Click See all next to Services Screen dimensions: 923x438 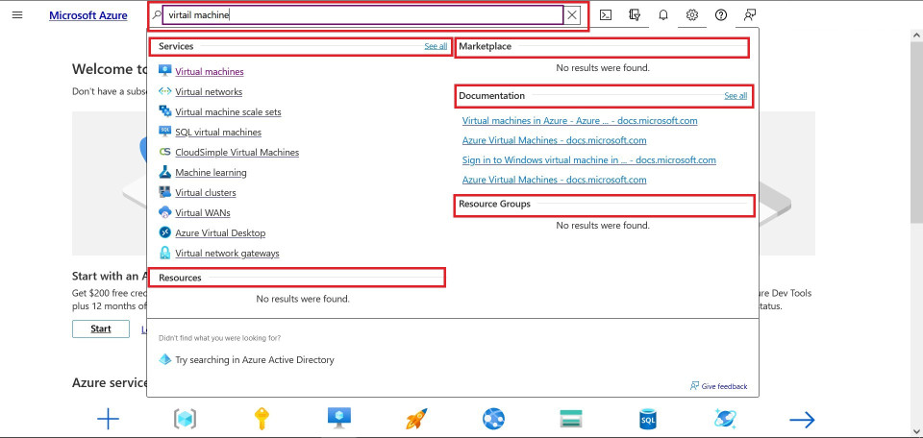436,46
